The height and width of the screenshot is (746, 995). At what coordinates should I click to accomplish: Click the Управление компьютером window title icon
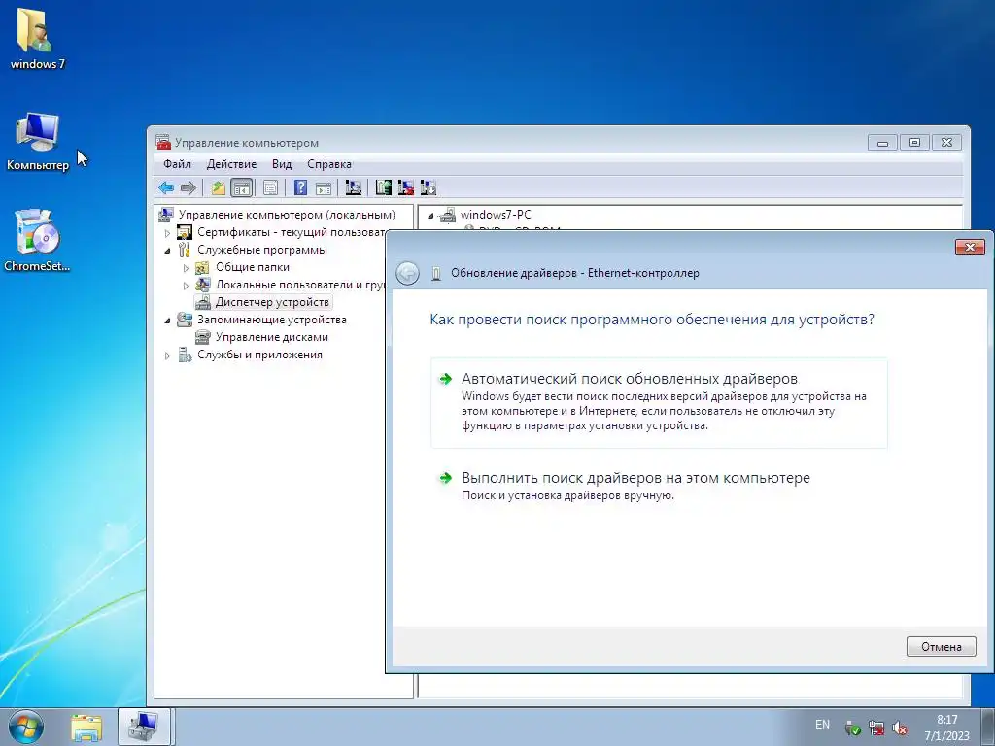click(163, 142)
